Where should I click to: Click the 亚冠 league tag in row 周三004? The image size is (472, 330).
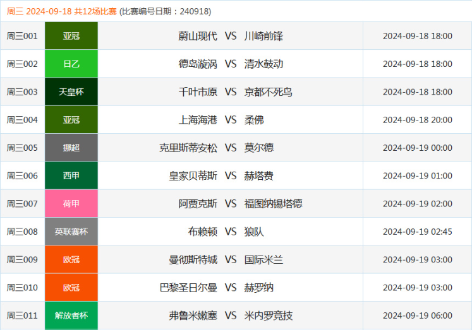click(x=71, y=120)
